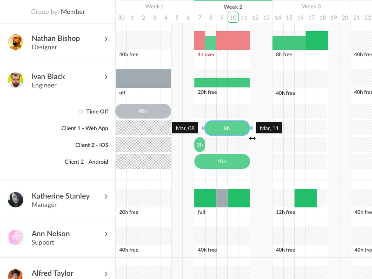Click Nathan Bishop's avatar
The width and height of the screenshot is (372, 279).
point(15,42)
